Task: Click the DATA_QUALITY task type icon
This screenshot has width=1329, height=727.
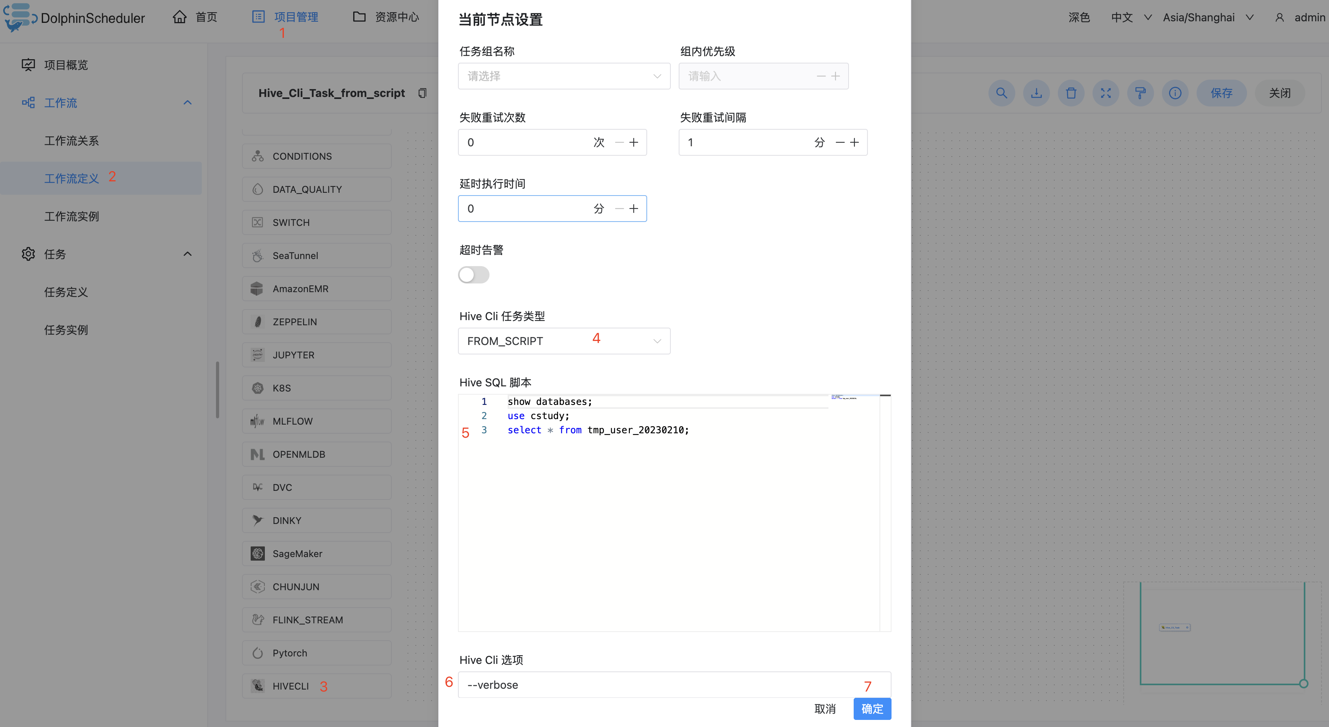Action: click(x=259, y=189)
